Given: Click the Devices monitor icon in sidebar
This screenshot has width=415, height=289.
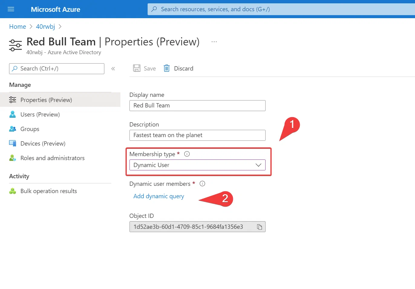Looking at the screenshot, I should 12,143.
